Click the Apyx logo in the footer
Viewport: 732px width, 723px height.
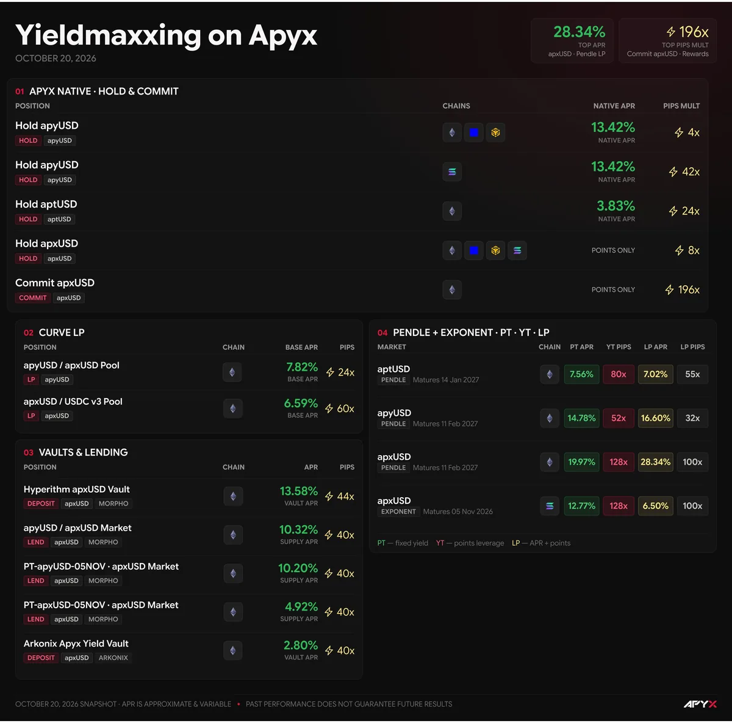(x=700, y=704)
